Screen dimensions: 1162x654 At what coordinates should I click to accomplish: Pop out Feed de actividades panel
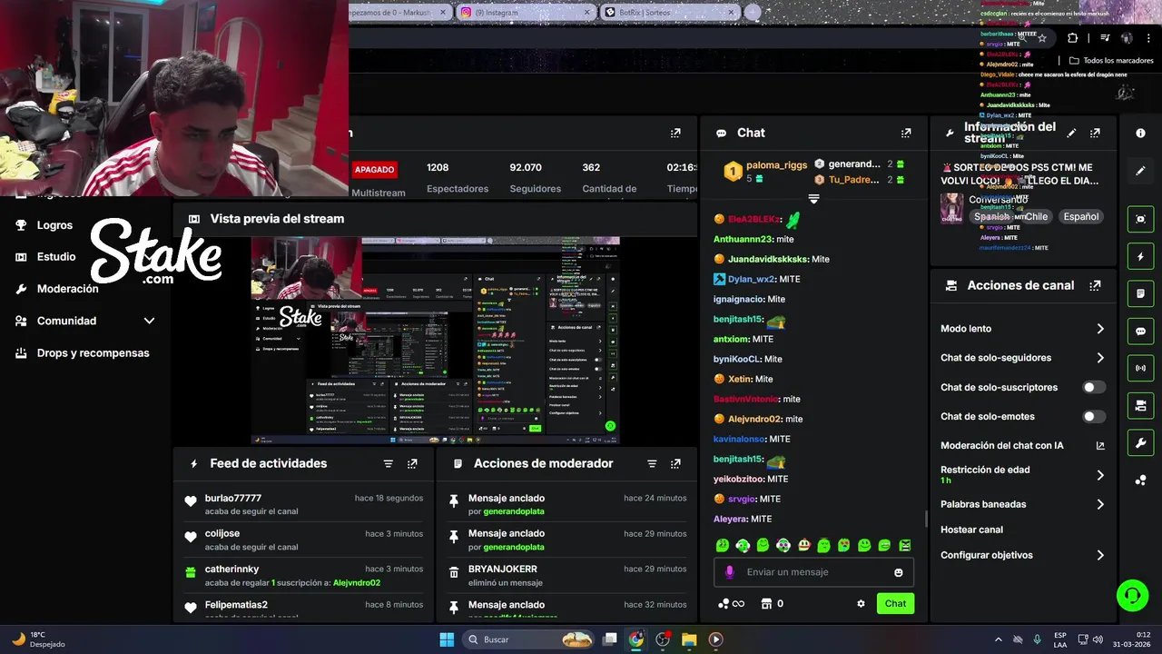(412, 463)
